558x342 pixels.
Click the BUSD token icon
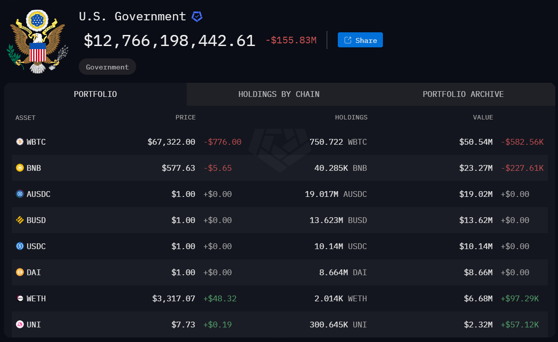(x=19, y=220)
